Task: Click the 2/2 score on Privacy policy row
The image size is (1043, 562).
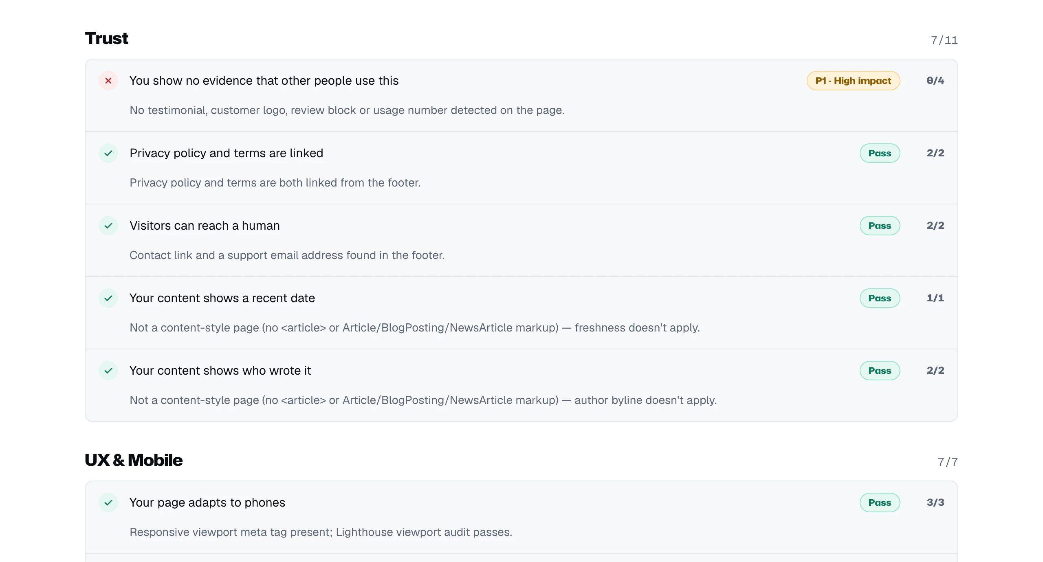Action: tap(935, 153)
